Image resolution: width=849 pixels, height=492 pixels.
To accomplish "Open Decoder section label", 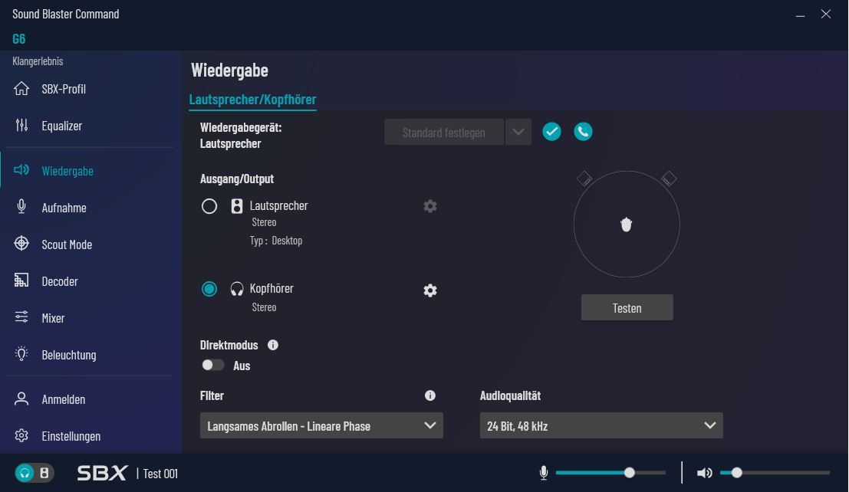I will pyautogui.click(x=60, y=281).
